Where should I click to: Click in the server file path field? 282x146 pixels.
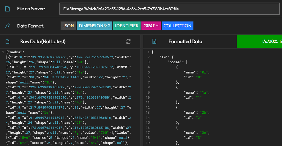169,9
